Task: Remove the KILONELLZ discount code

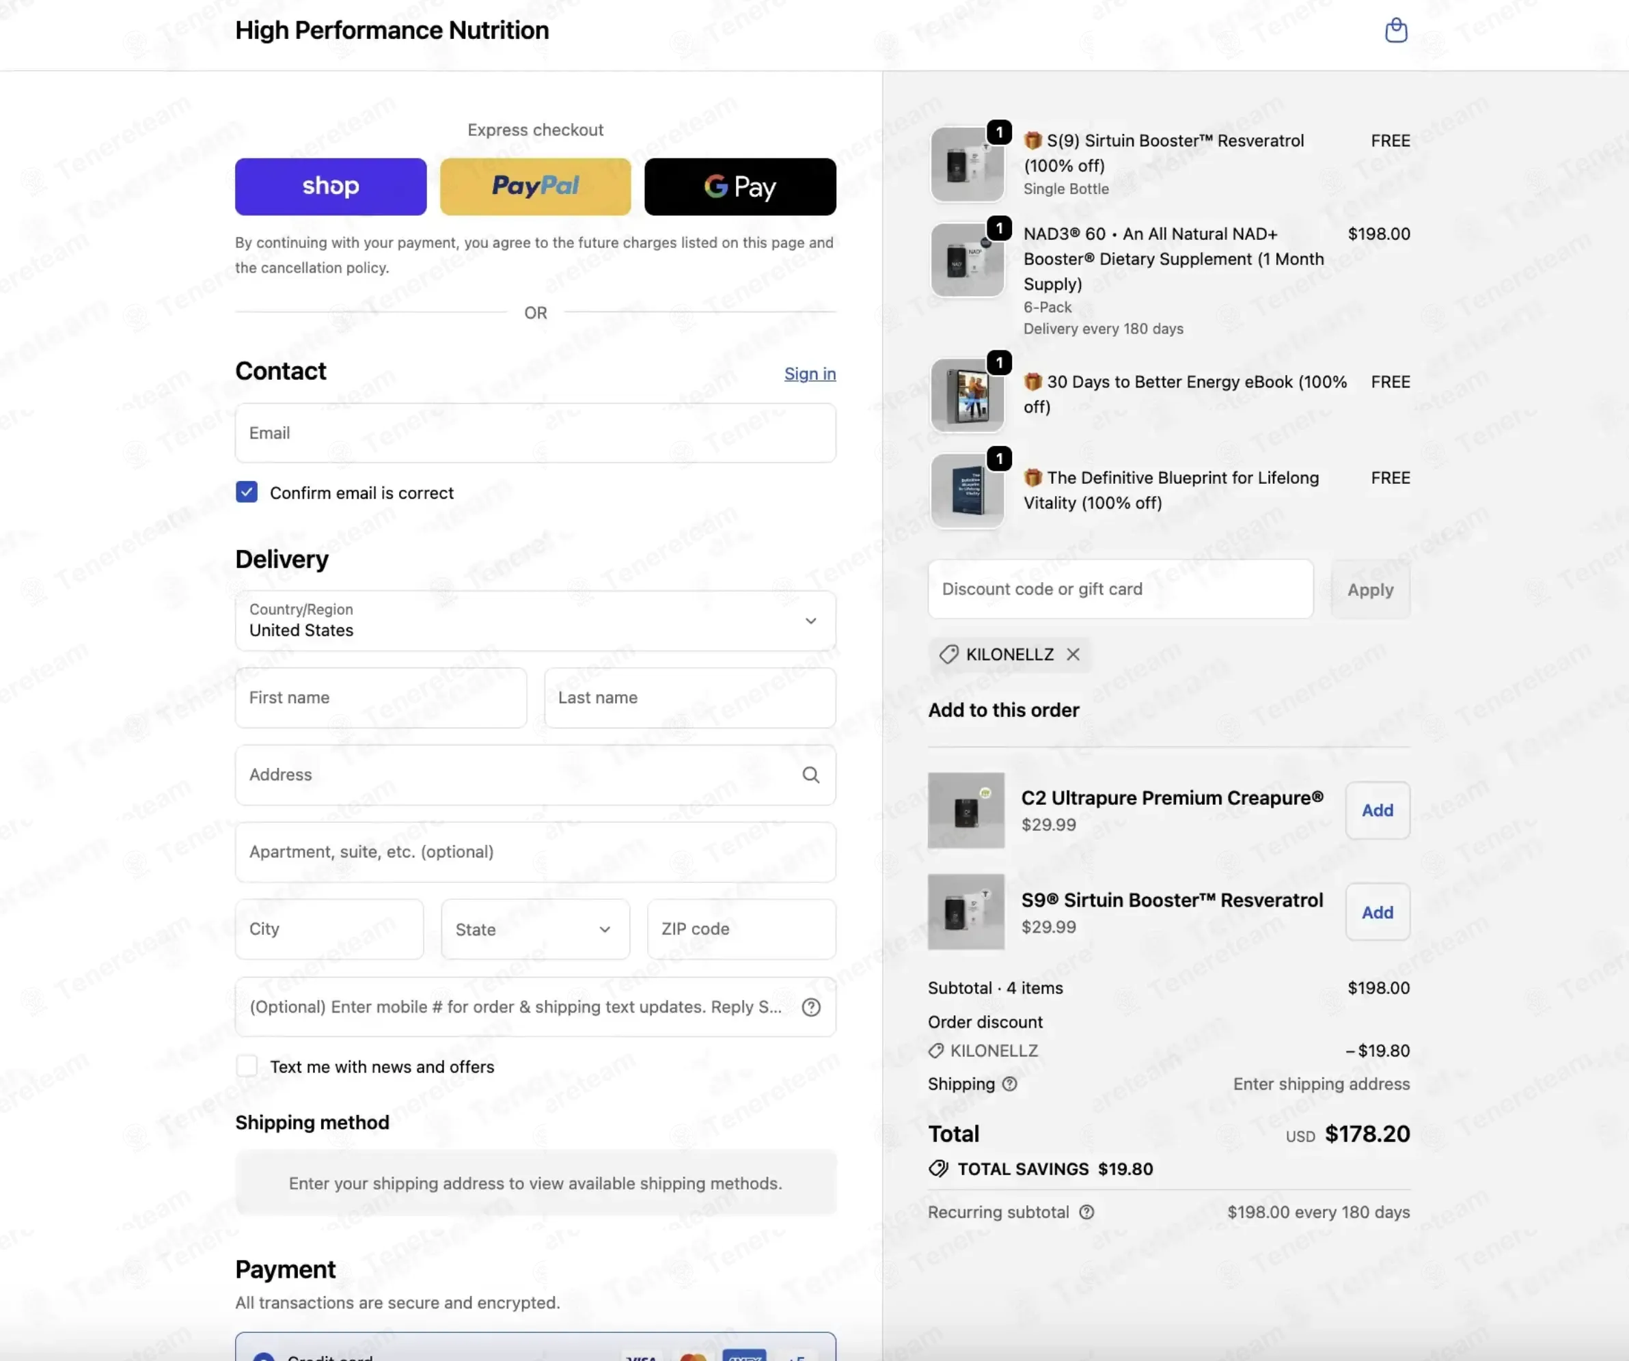Action: [x=1073, y=655]
